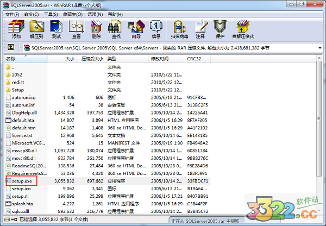This screenshot has height=226, width=326.
Task: Select the autorun.ico file name
Action: click(23, 97)
